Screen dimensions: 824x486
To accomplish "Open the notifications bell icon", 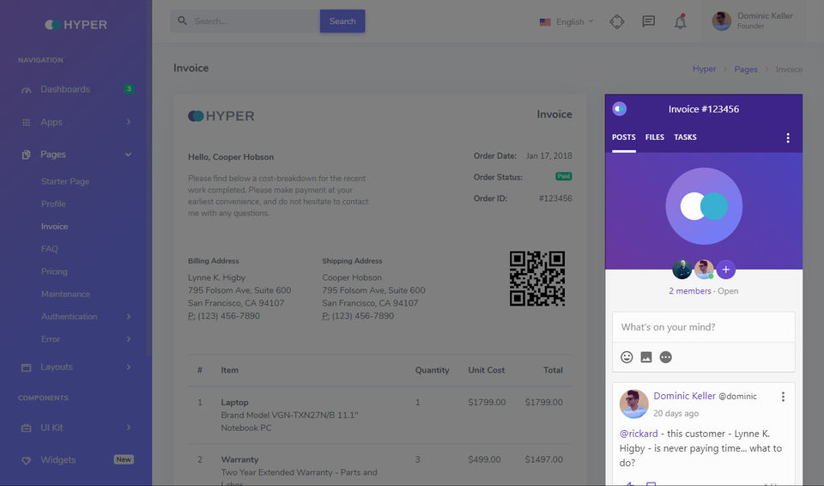I will [681, 21].
